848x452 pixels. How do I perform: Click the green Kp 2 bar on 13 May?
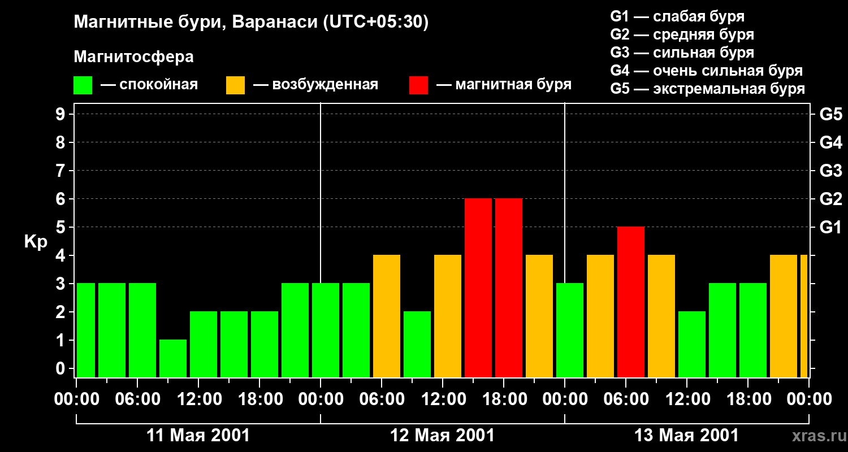click(x=692, y=344)
